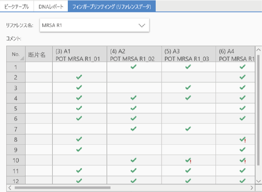The height and width of the screenshot is (192, 262).
Task: Click the checkmark in row 5 under A2
Action: pos(134,108)
